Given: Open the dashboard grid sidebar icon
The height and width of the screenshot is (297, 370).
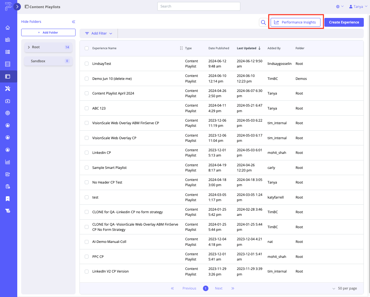Looking at the screenshot, I should click(7, 52).
